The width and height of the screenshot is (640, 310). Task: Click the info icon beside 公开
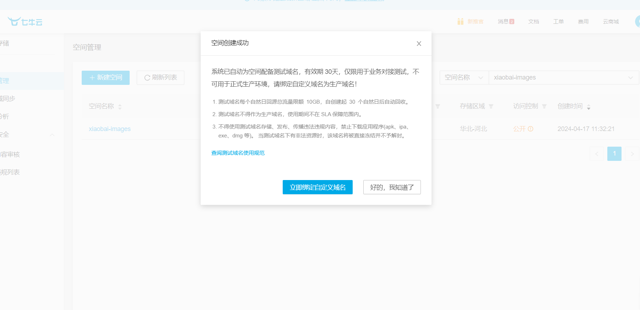tap(531, 129)
